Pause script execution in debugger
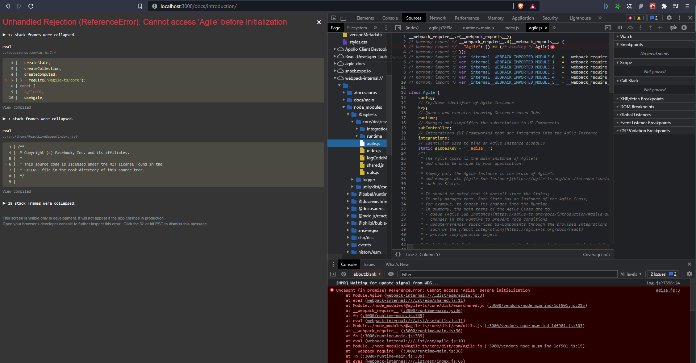Viewport: 696px width, 363px height. [620, 28]
